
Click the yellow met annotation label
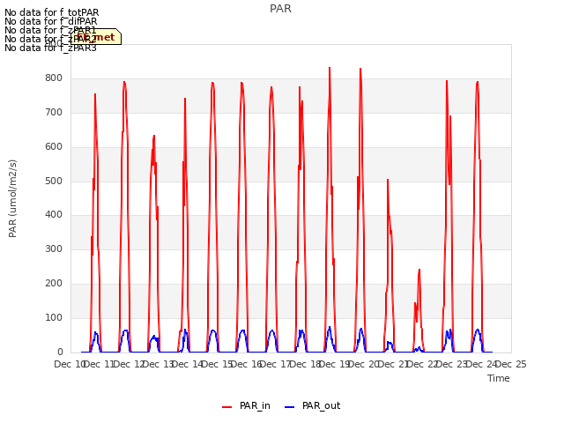pos(96,37)
